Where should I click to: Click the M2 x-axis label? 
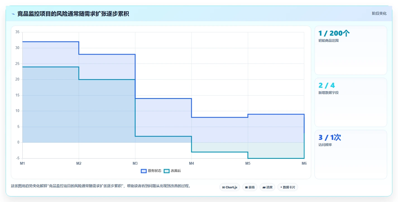point(79,163)
